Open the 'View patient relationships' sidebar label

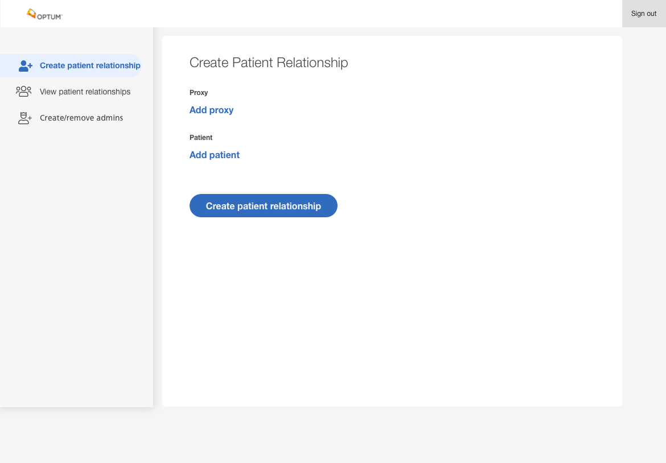pos(85,92)
